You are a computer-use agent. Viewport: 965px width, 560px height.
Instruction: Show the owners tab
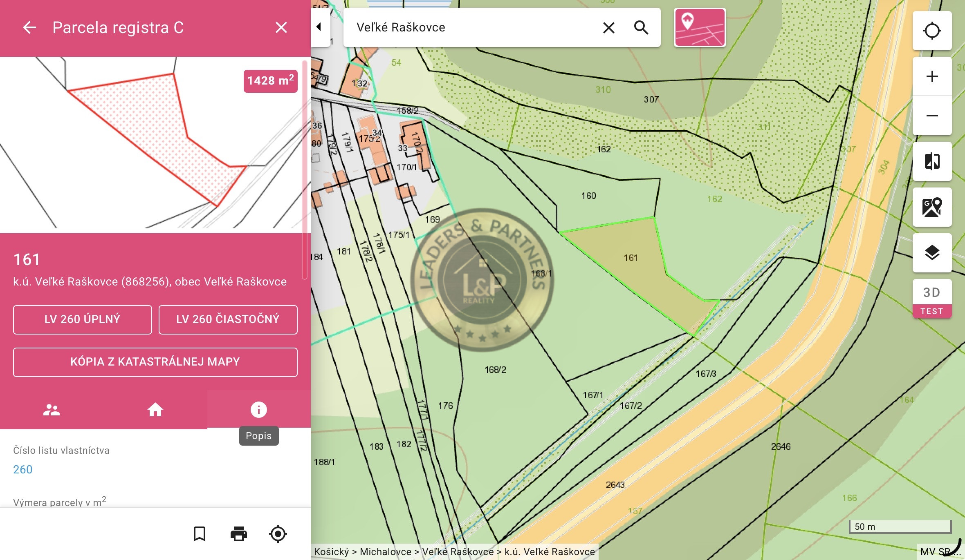click(x=52, y=409)
